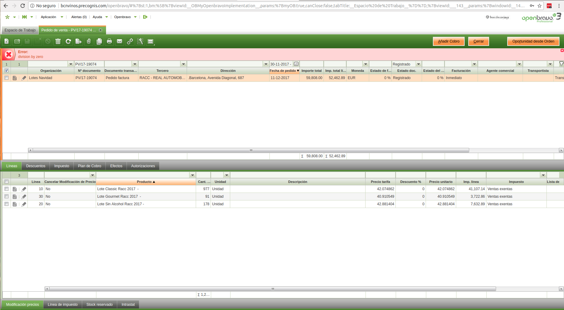Click the email envelope icon
Screen dimensions: 564x310
point(120,41)
